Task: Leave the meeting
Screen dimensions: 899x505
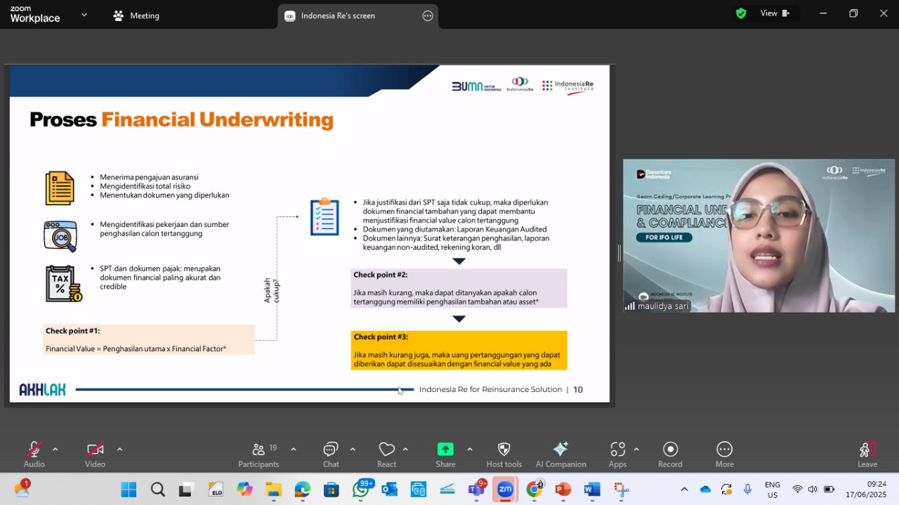Action: click(x=867, y=454)
